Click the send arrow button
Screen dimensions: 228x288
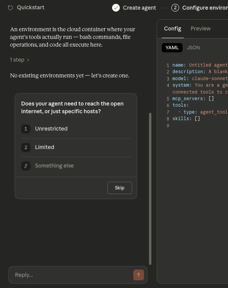coord(139,275)
